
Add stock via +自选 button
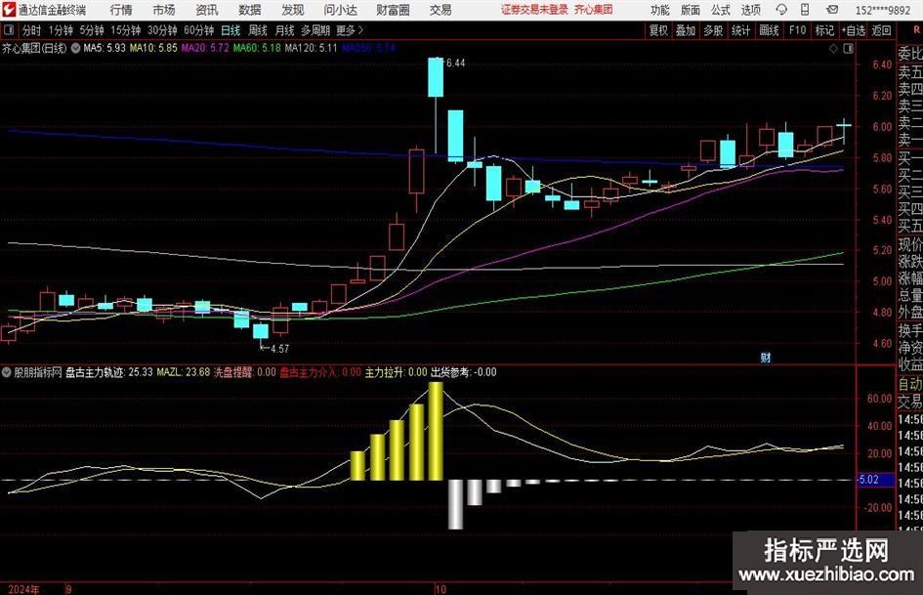click(853, 30)
